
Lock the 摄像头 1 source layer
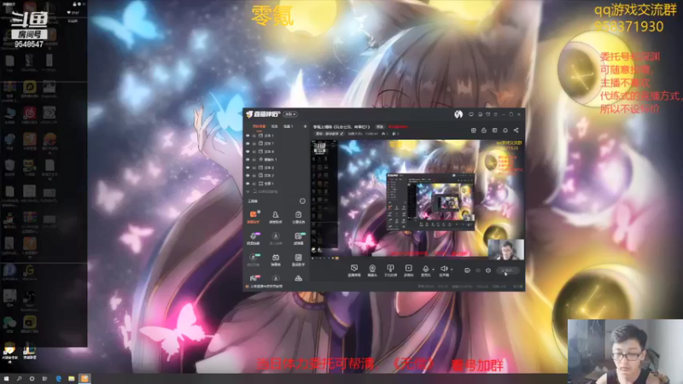coord(254,160)
